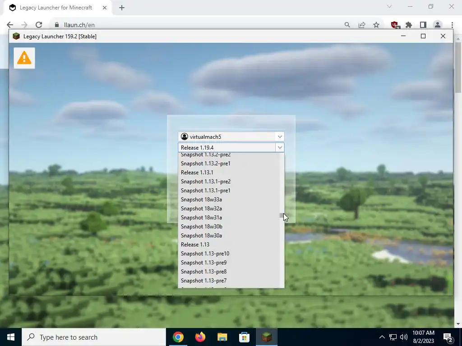Viewport: 462px width, 346px height.
Task: Open Chrome's zoom search icon in address bar
Action: coord(347,25)
